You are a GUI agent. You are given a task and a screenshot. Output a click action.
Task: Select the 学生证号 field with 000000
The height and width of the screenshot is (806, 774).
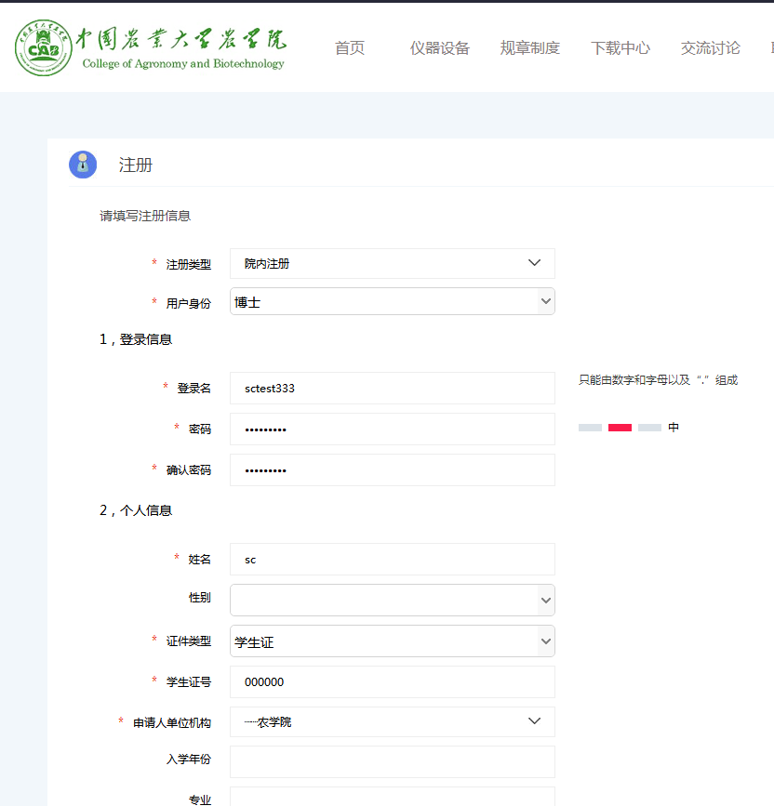pos(392,682)
